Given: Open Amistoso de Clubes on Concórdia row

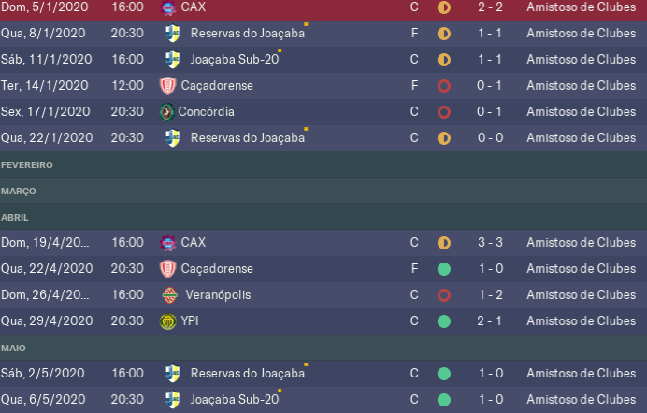Looking at the screenshot, I should (x=581, y=112).
